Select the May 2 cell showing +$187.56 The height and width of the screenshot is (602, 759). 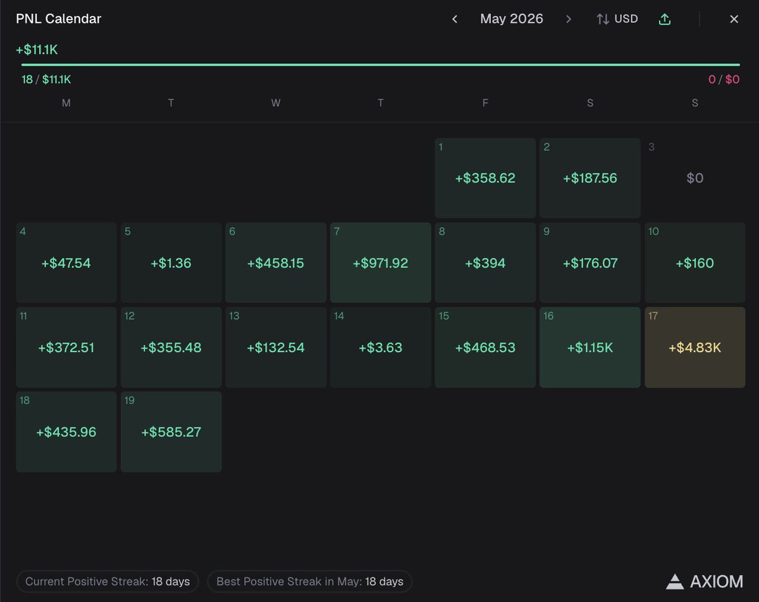coord(590,178)
